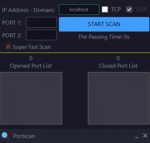
Task: Toggle the Super Fast Scan checkbox
Action: point(8,47)
